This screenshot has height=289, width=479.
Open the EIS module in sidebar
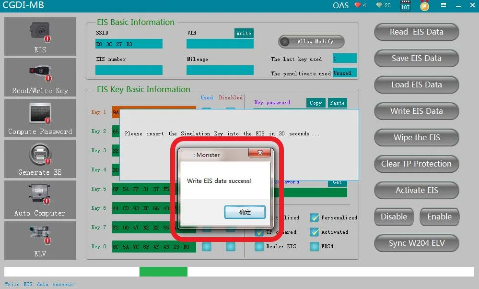point(40,36)
